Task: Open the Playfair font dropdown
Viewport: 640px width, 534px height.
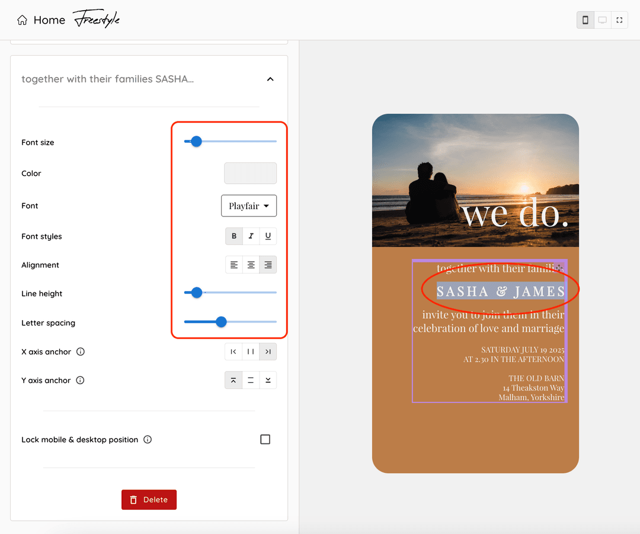Action: click(x=249, y=206)
